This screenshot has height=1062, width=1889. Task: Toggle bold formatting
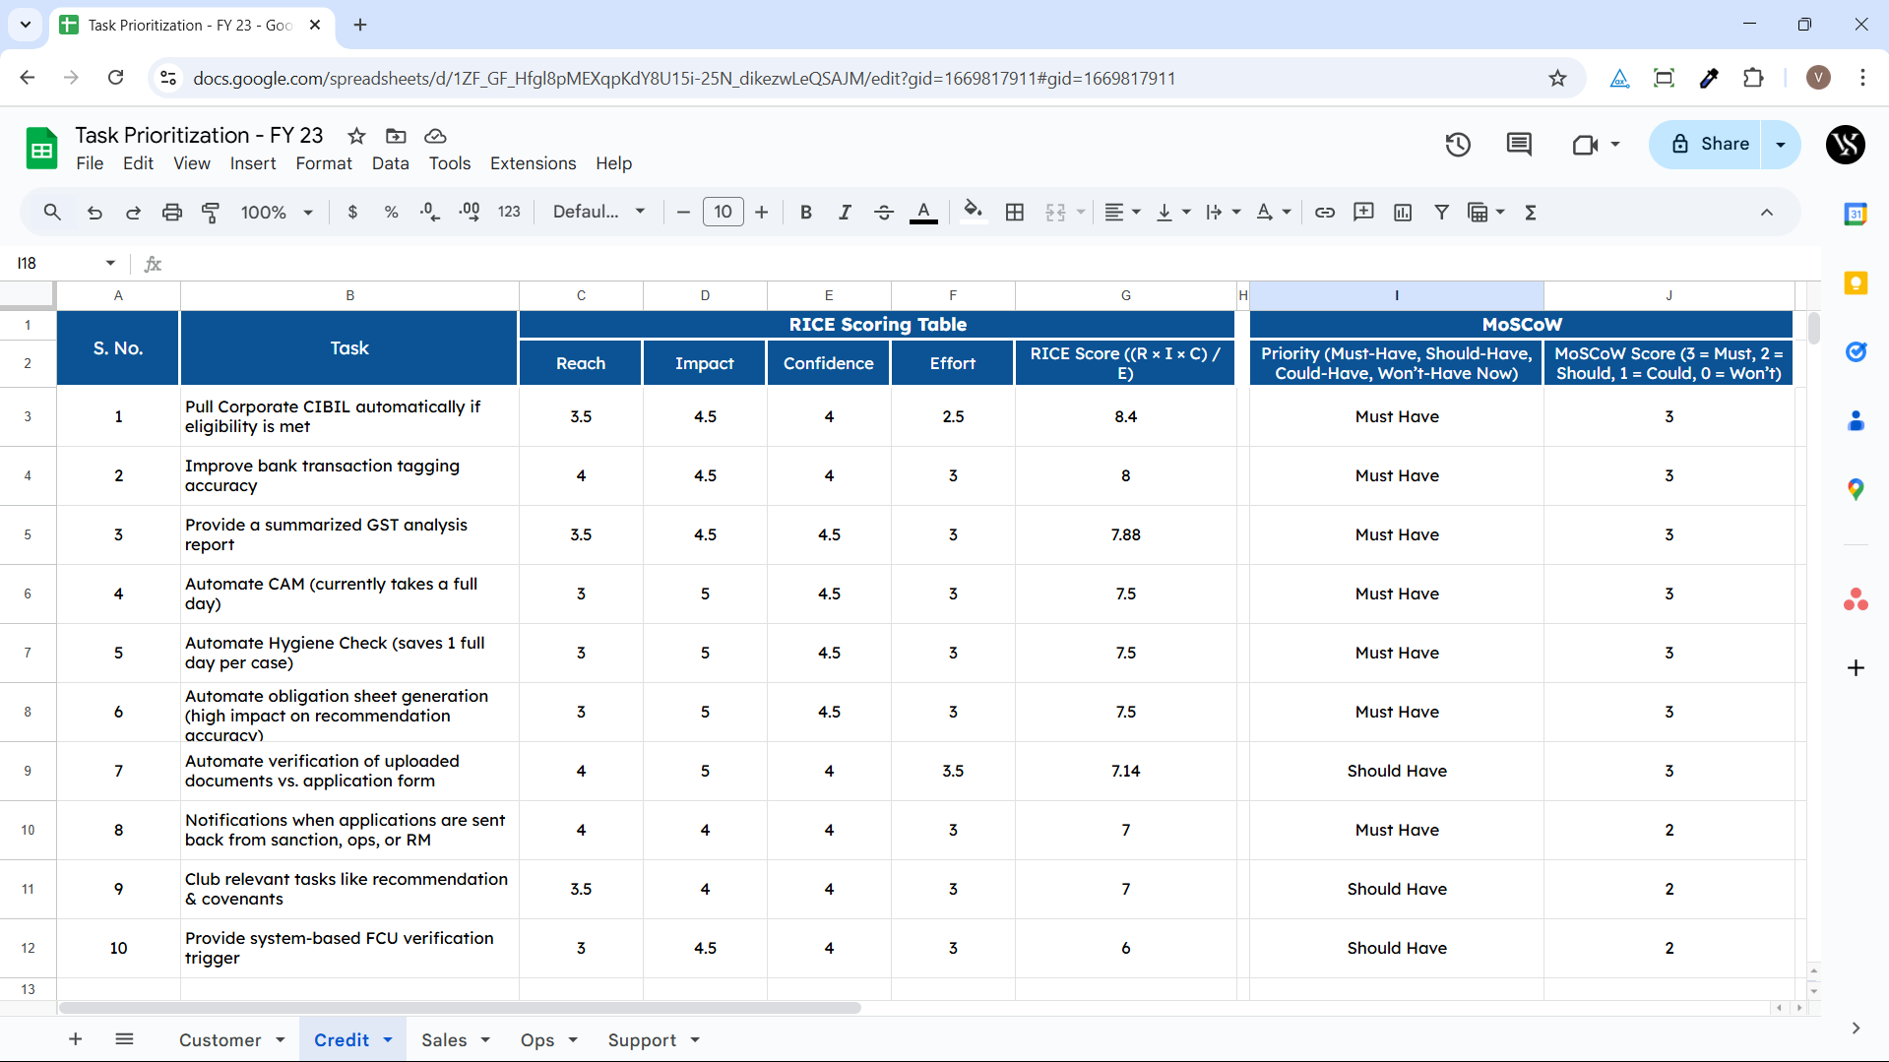coord(806,212)
